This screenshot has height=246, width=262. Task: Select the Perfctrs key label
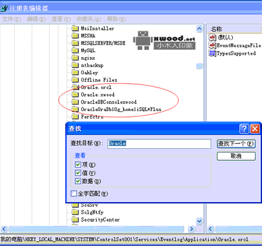tap(92, 117)
